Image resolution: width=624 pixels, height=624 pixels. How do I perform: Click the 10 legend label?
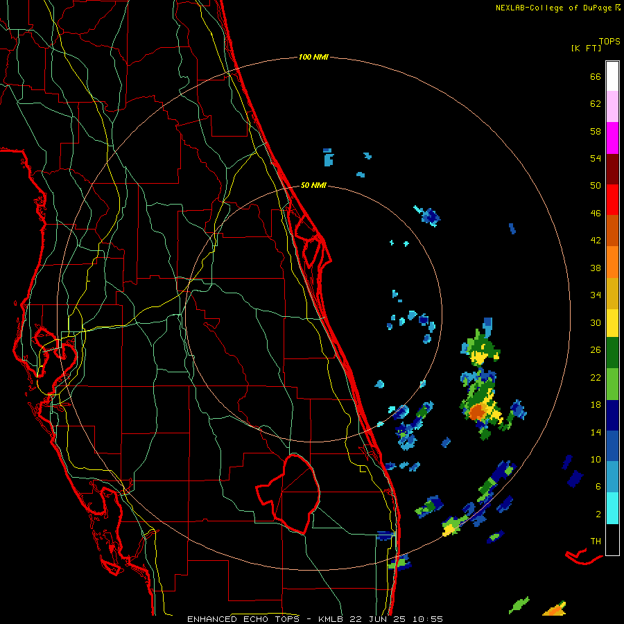click(x=596, y=459)
